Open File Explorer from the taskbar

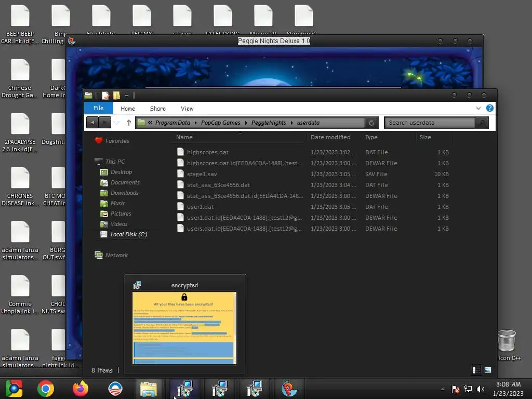click(148, 389)
